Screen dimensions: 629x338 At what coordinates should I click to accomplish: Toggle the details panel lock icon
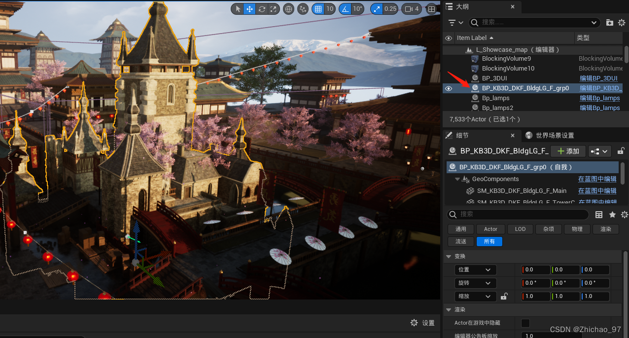(x=621, y=151)
